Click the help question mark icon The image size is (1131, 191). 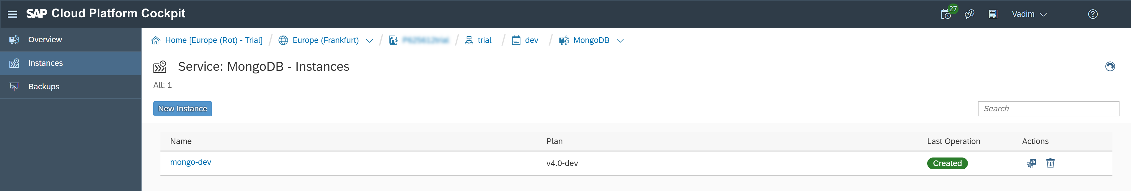click(1092, 14)
